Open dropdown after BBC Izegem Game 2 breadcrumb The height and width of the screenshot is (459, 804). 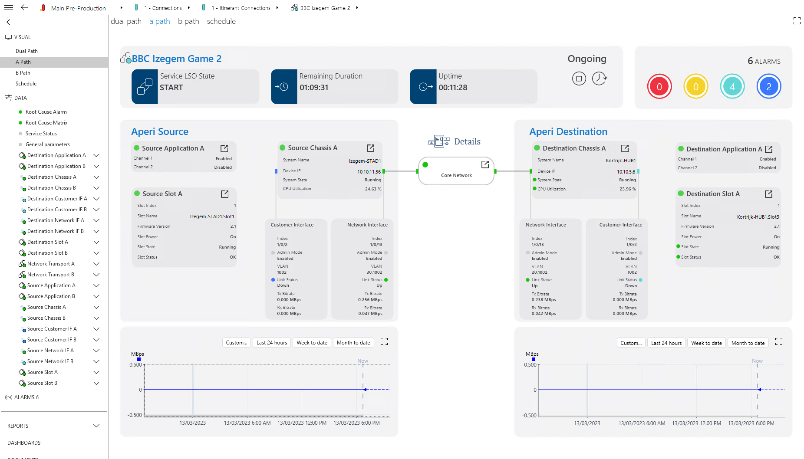357,8
